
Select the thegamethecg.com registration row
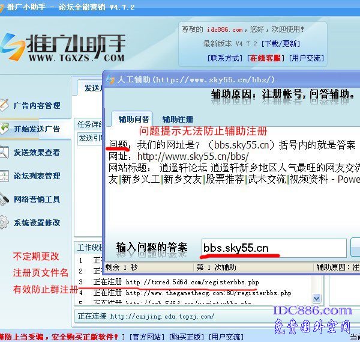tap(192, 293)
